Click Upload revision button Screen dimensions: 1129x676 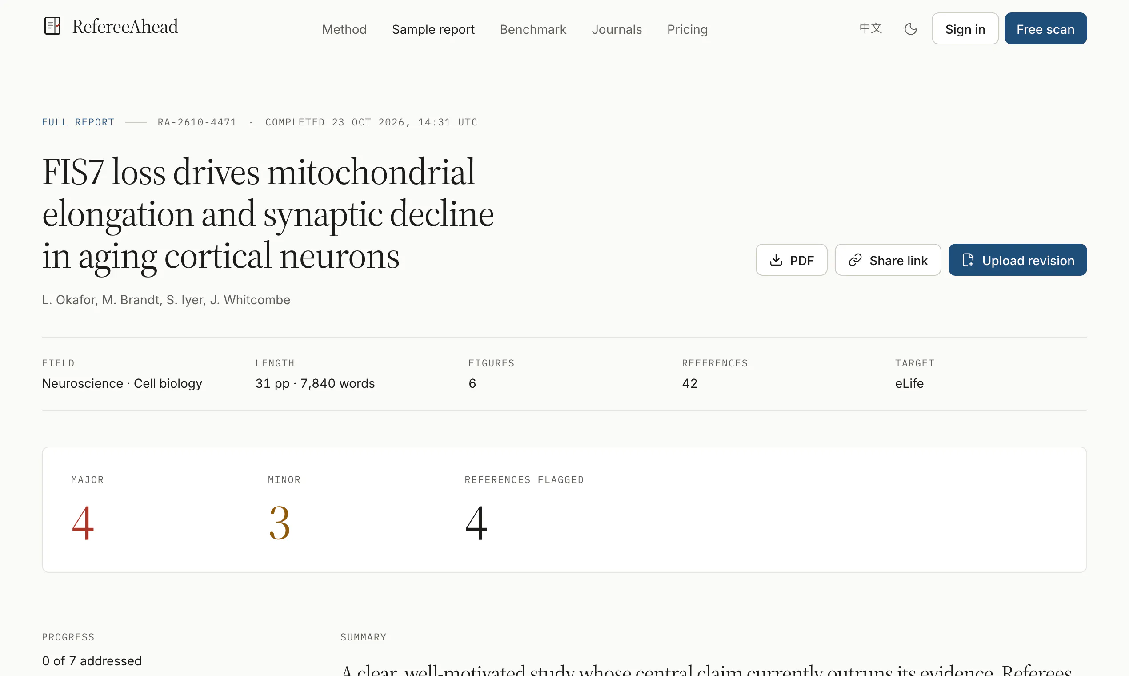[x=1017, y=260]
